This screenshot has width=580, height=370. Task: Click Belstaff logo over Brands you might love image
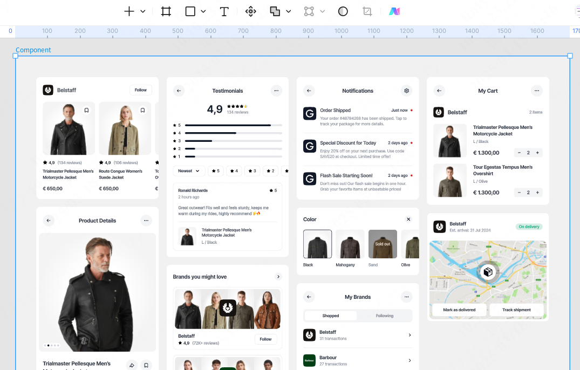228,307
